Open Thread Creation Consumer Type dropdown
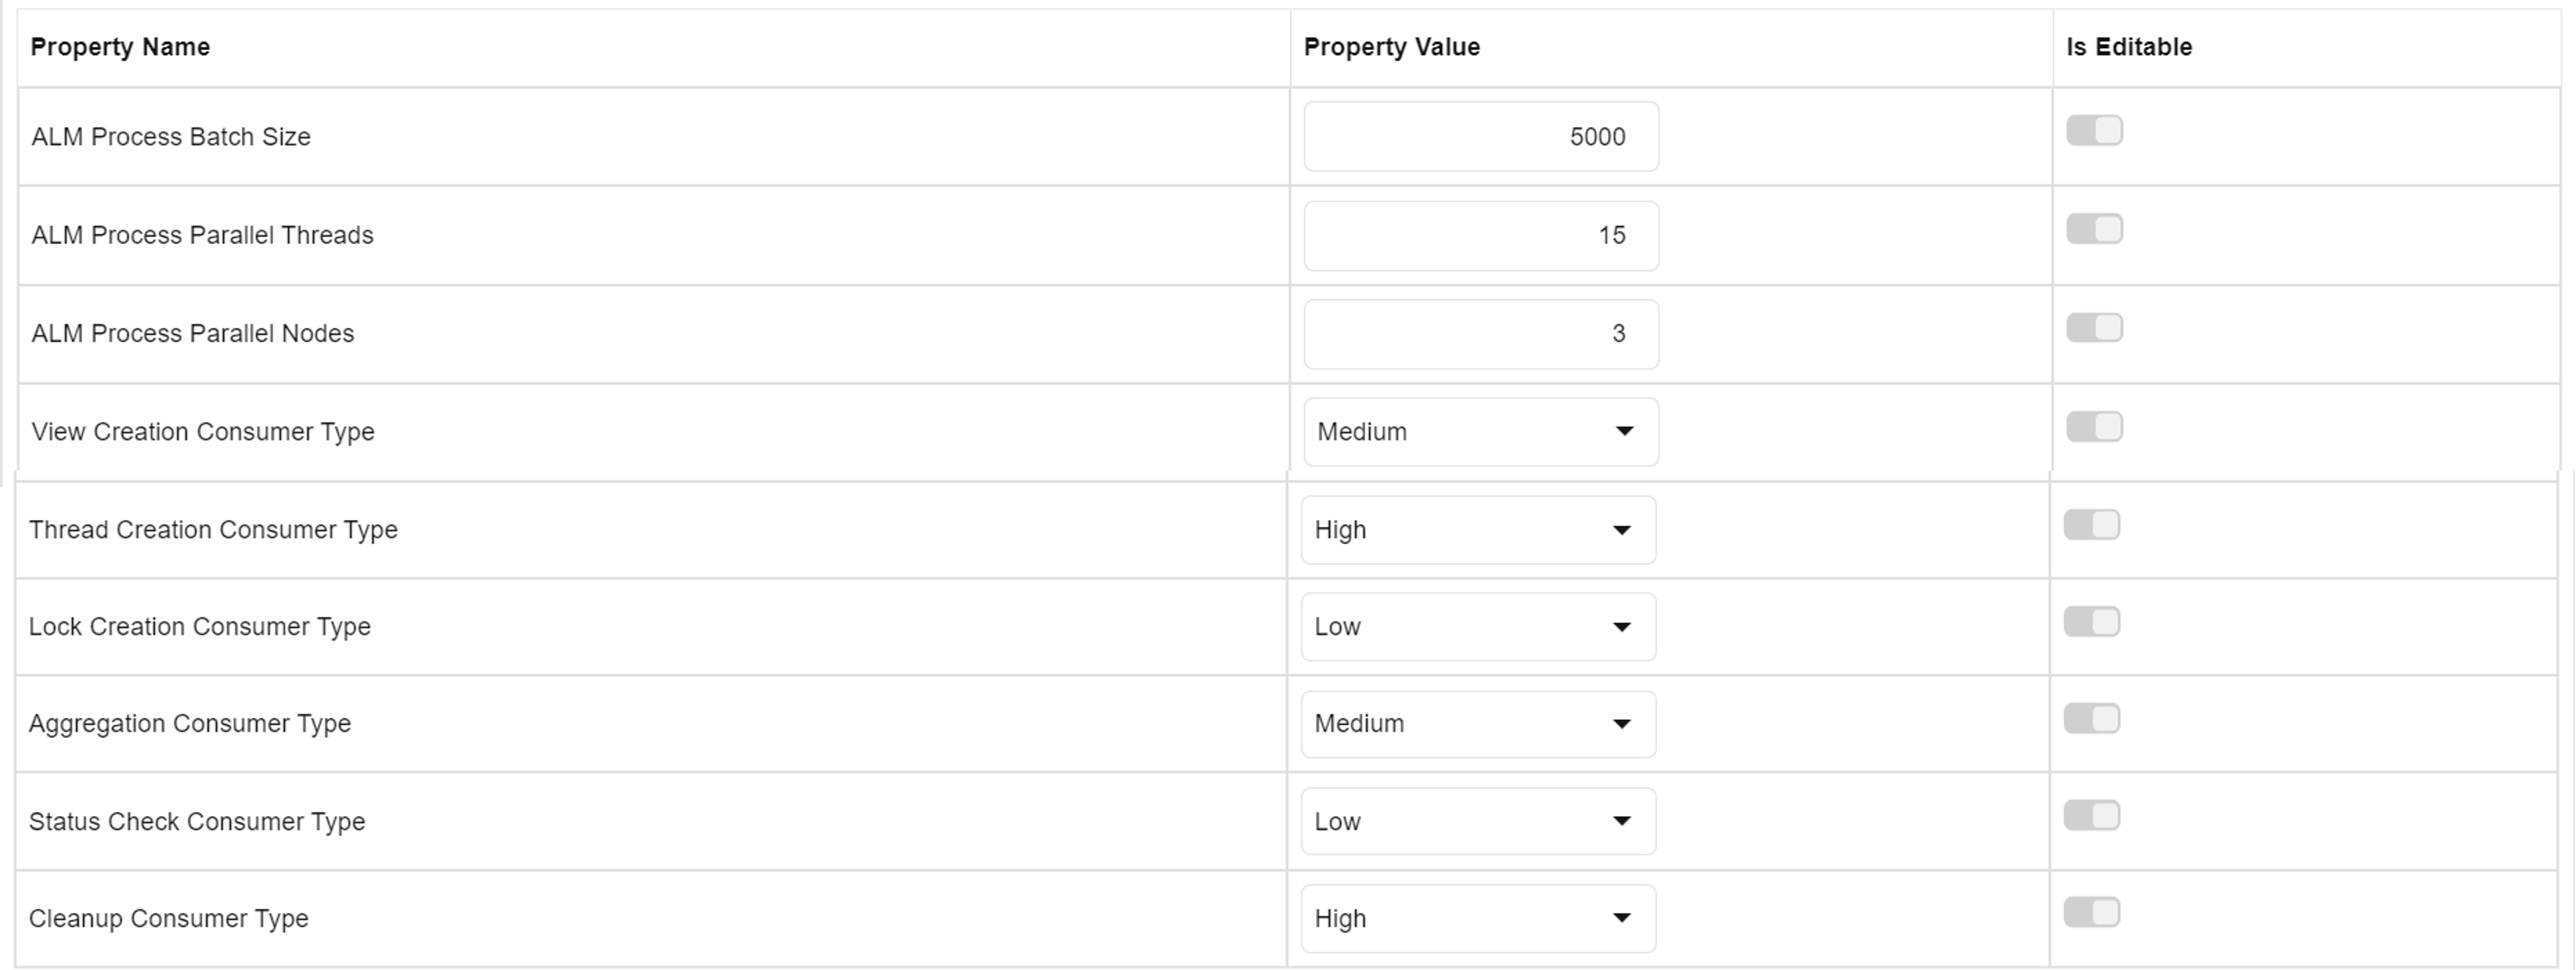 point(1477,530)
